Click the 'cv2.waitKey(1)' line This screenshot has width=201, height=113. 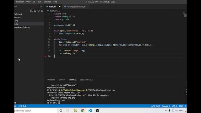[67, 53]
